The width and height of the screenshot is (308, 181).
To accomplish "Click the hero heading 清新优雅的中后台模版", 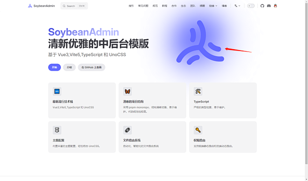I will [98, 43].
